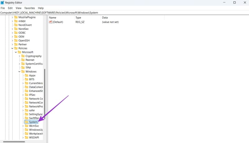Select the NetworkCor key label
Screen dimensions: 249x143
[x=36, y=103]
